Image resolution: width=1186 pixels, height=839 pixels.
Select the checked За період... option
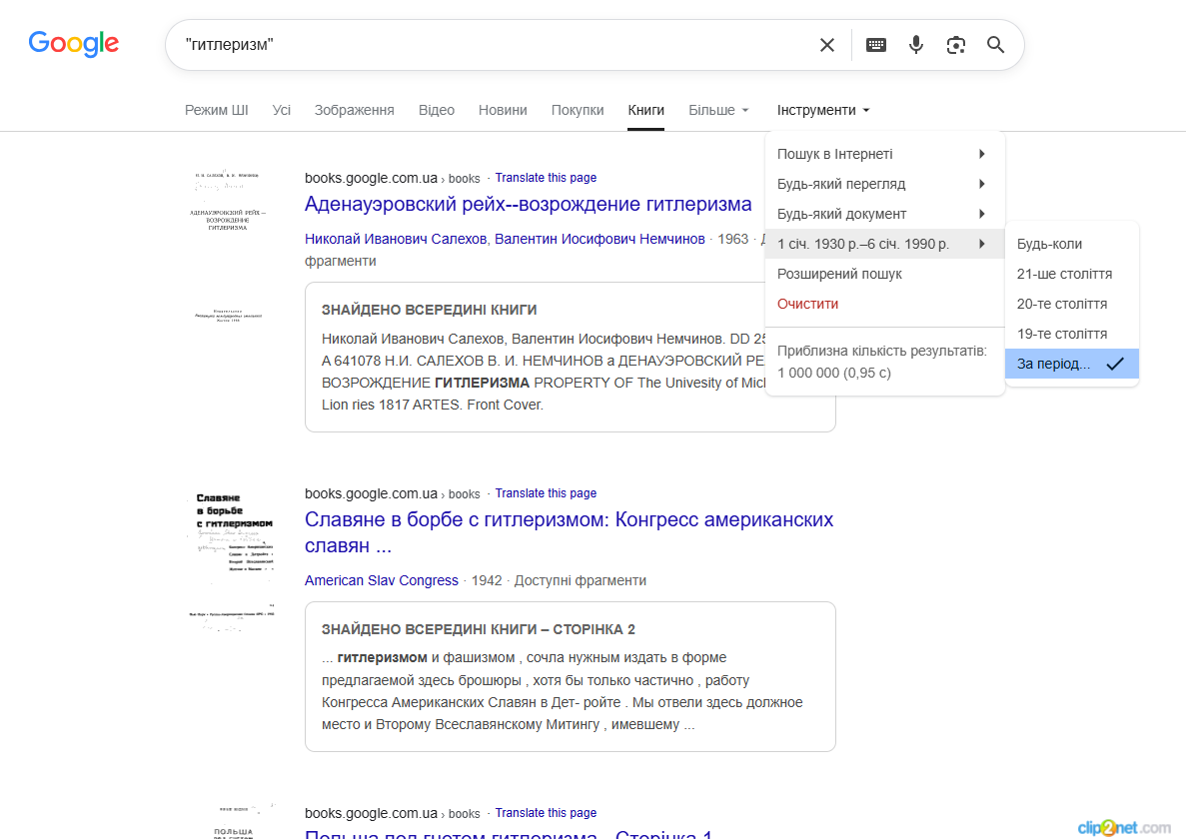[x=1072, y=364]
